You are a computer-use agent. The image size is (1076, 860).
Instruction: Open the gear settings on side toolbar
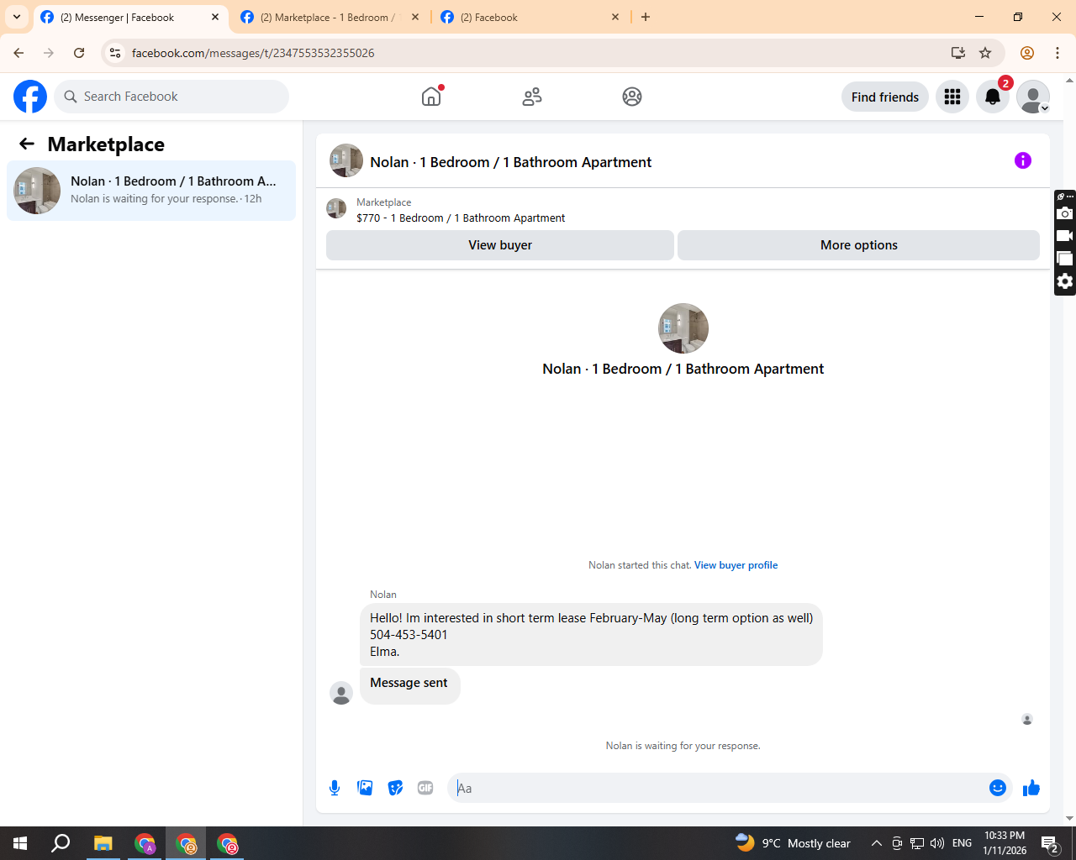pos(1065,281)
